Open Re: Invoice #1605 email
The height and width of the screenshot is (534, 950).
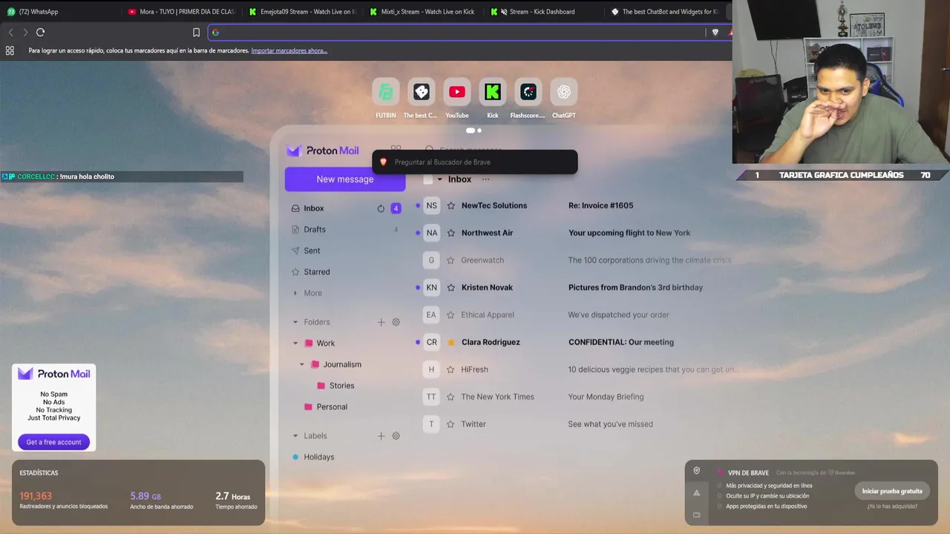pos(600,205)
